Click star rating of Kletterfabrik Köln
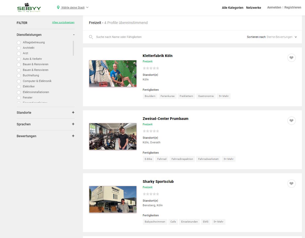Screen dimensions: 305x238 (x=151, y=68)
